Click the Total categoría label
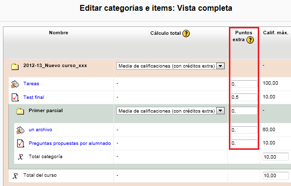291x186 pixels. click(x=45, y=157)
